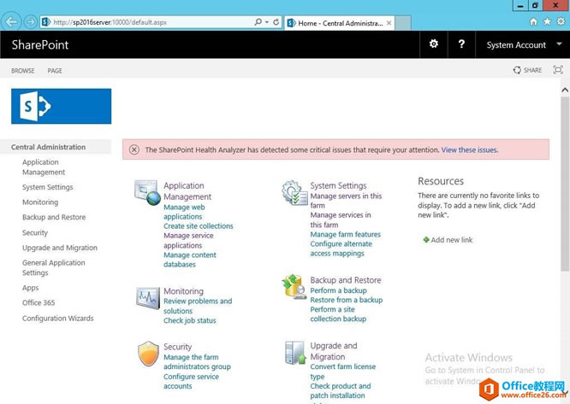Screen dimensions: 570x404
Task: Open the PAGE ribbon tab
Action: coord(55,71)
